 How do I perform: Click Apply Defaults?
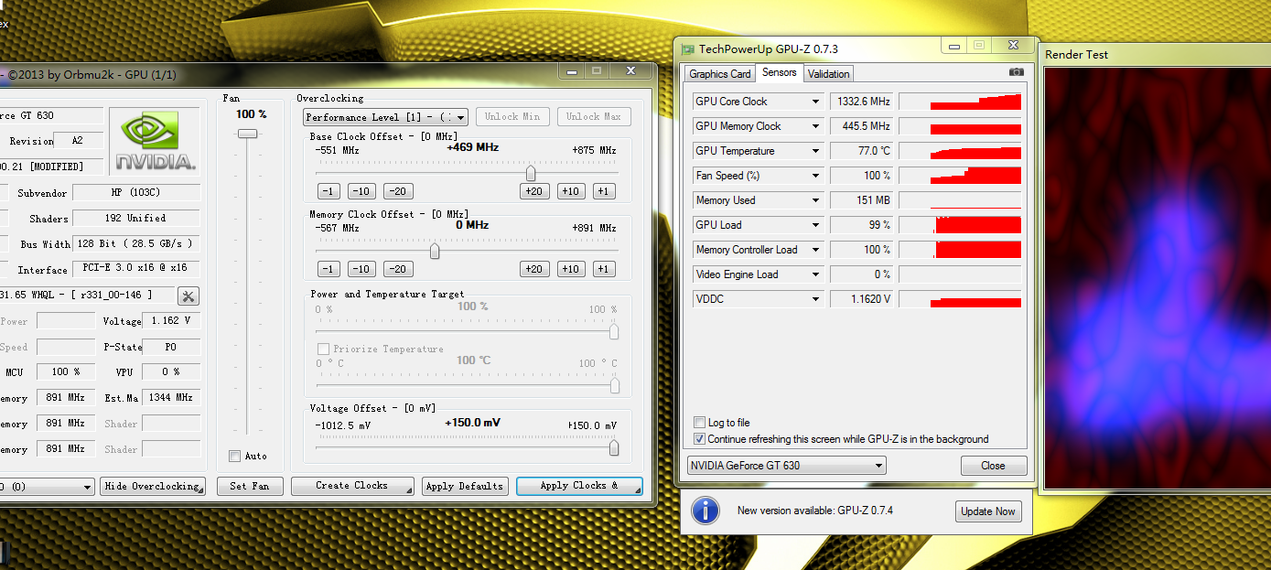click(x=465, y=486)
